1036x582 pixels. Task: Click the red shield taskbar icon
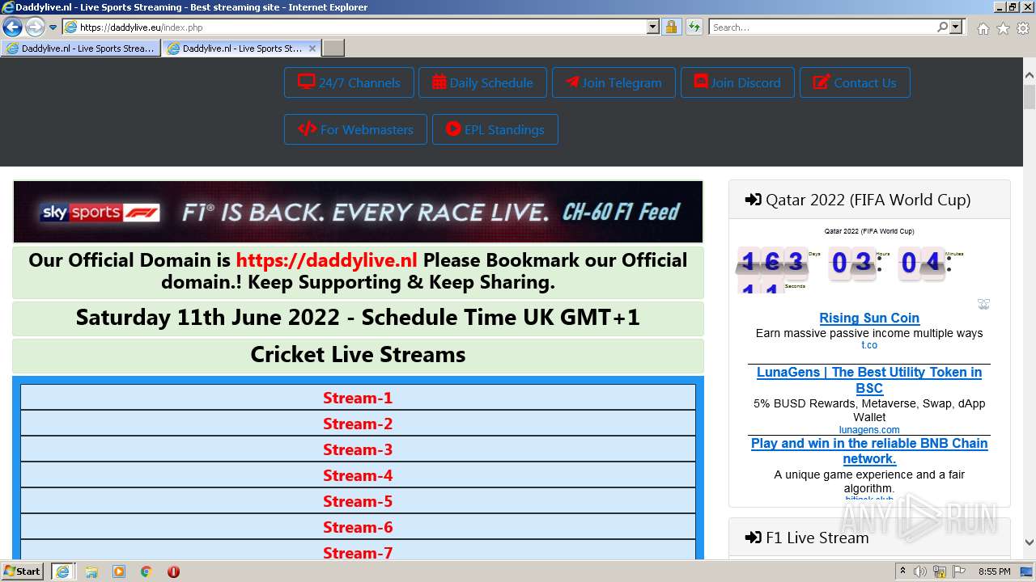173,571
